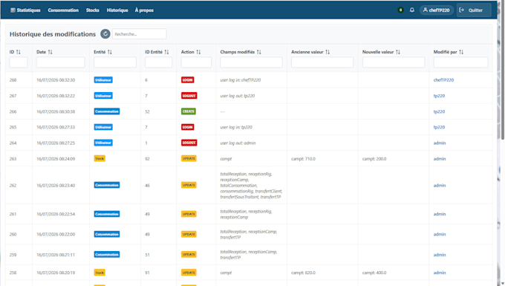The width and height of the screenshot is (505, 286).
Task: Open the admin link in row 258
Action: pos(440,273)
